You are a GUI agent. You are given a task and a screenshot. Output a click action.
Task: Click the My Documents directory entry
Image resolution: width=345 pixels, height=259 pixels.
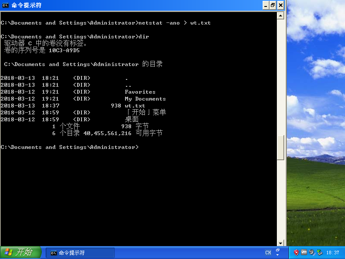click(145, 99)
